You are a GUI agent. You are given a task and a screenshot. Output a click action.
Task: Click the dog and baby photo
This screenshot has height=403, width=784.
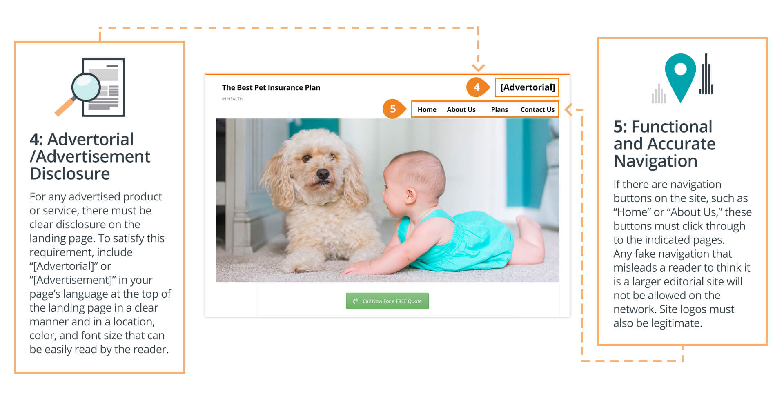[x=388, y=200]
